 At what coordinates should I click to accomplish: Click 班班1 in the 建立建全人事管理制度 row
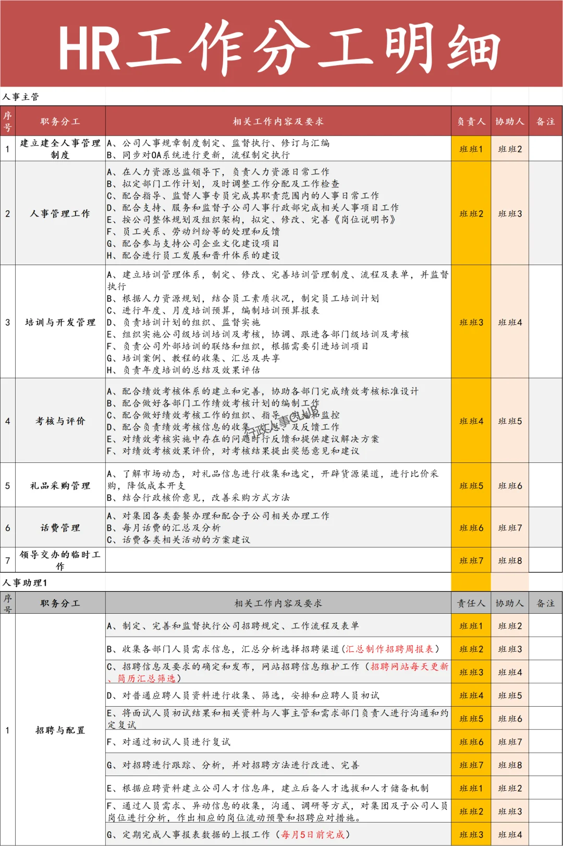pyautogui.click(x=471, y=149)
